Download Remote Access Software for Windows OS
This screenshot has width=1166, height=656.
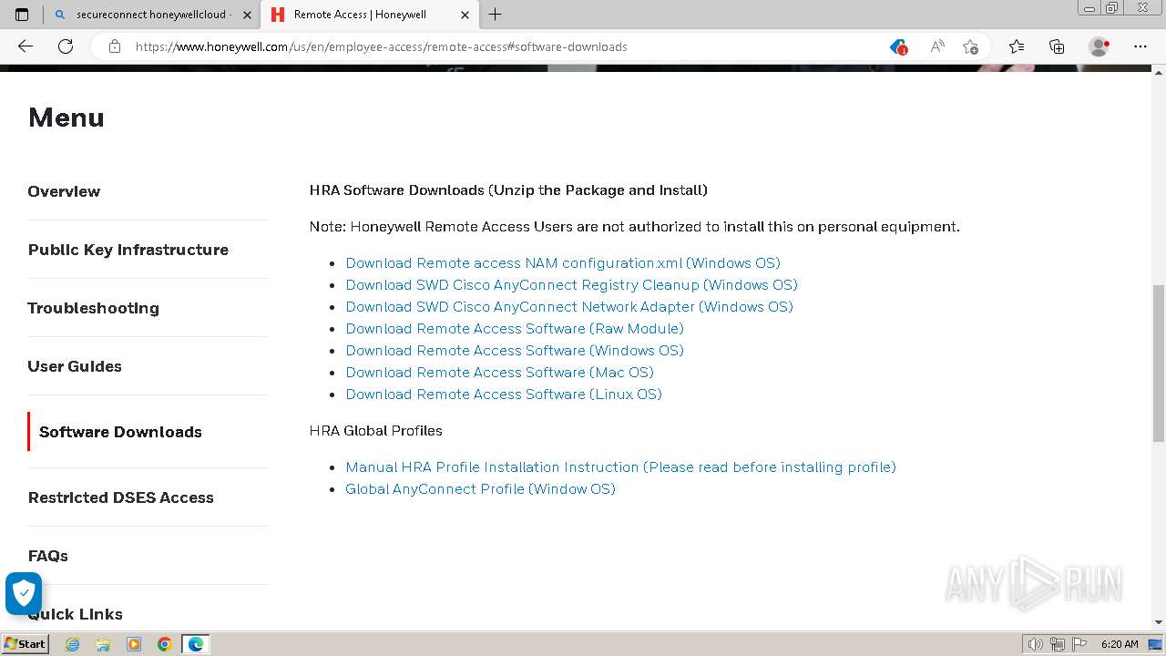515,351
